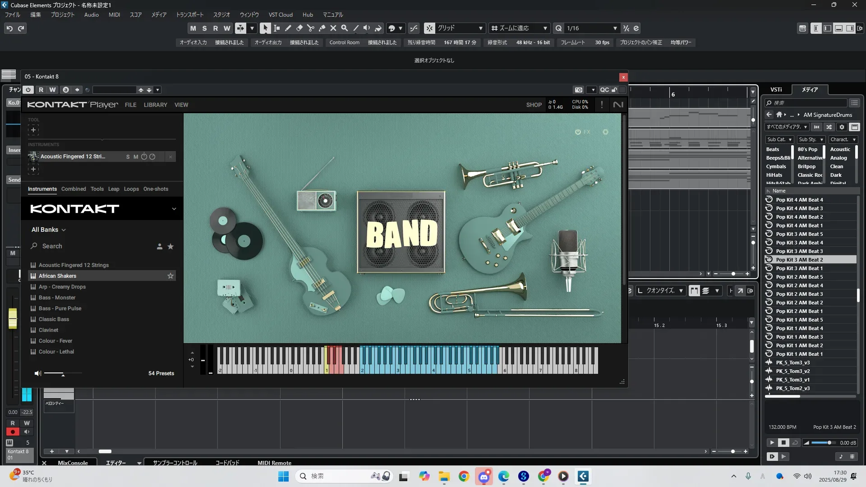
Task: Select the Classic Bass preset
Action: tap(54, 319)
